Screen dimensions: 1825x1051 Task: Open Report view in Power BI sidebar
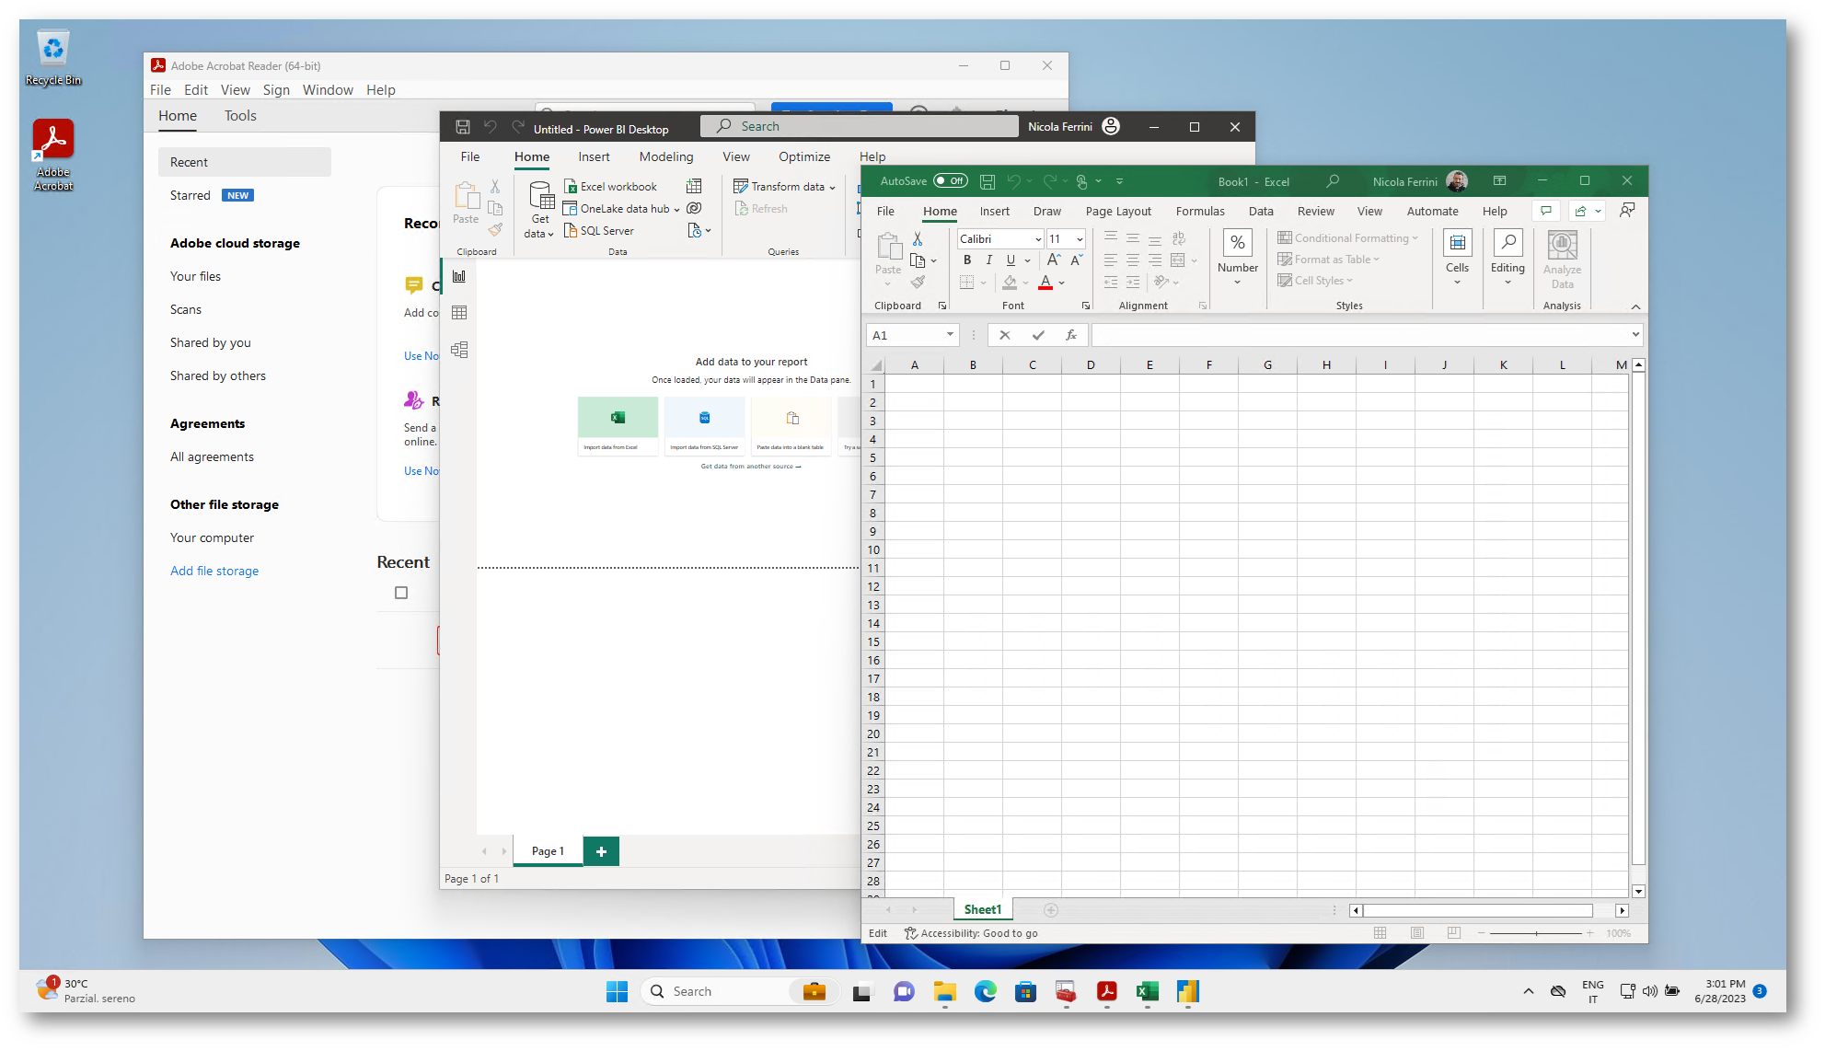[x=459, y=276]
